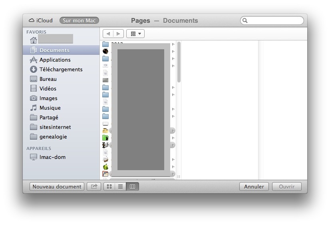Switch to the iCloud storage location
The height and width of the screenshot is (225, 330).
tap(41, 20)
